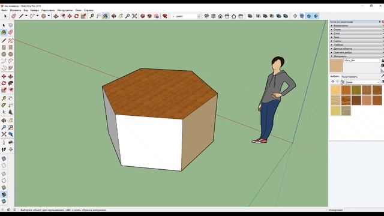Select Make Component tool in left toolbar
This screenshot has width=384, height=216.
click(x=11, y=25)
